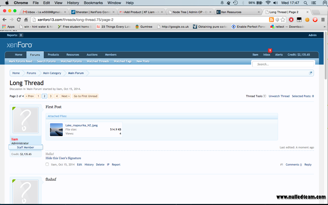Click the notification bell icon in menu bar

pyautogui.click(x=222, y=3)
